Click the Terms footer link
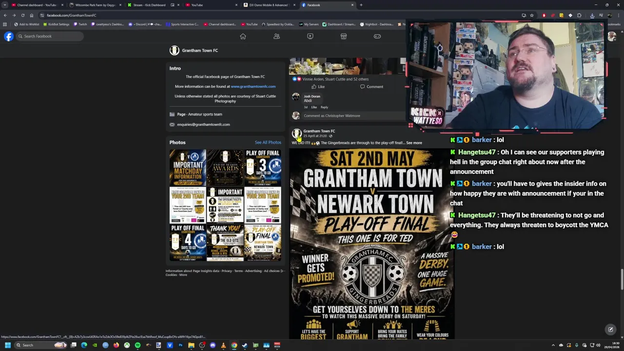This screenshot has width=624, height=351. pos(238,271)
